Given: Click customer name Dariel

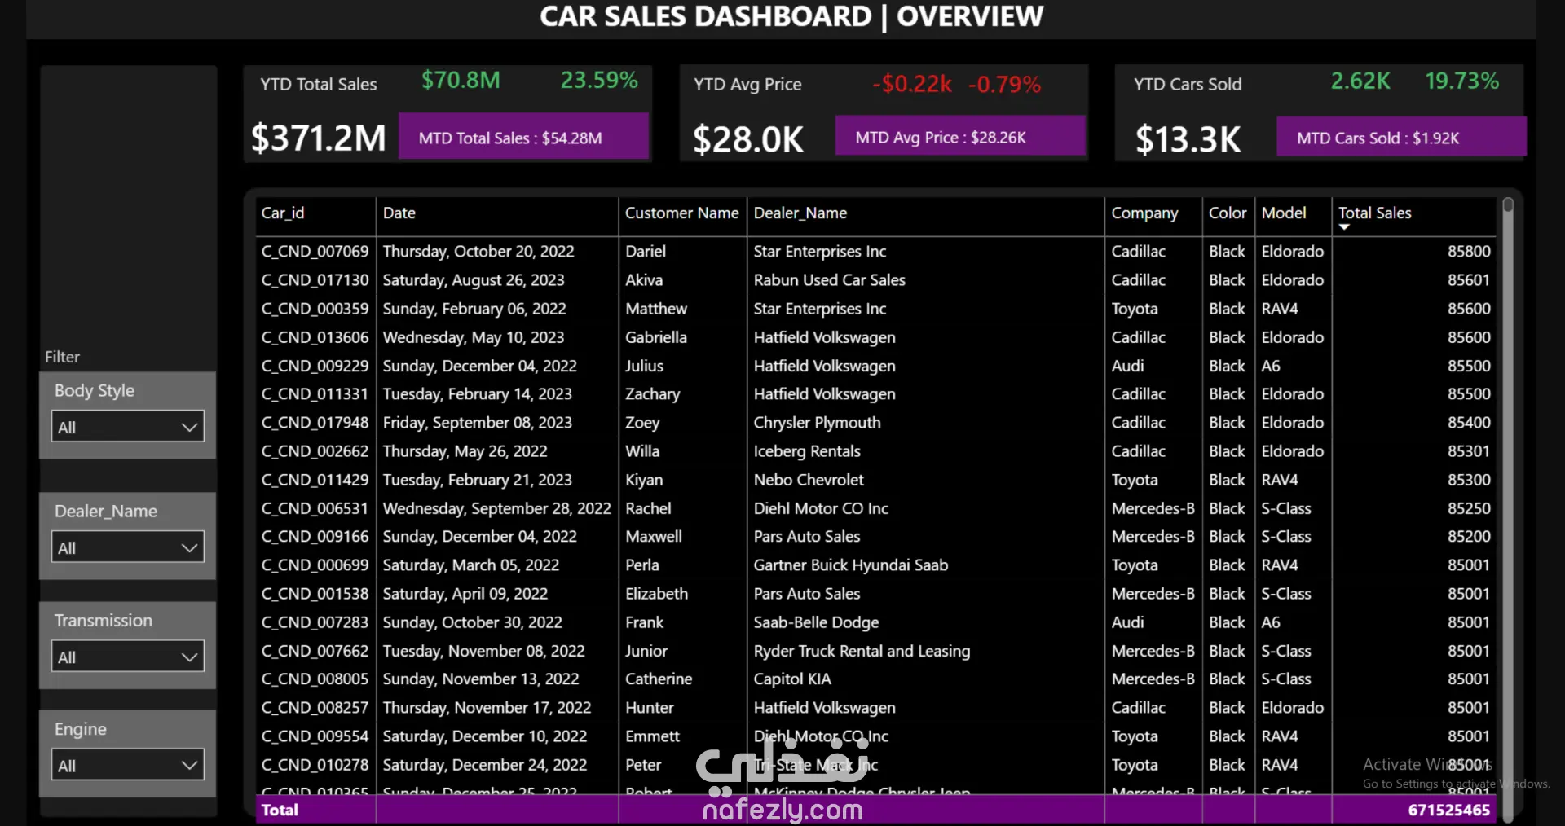Looking at the screenshot, I should [x=646, y=252].
